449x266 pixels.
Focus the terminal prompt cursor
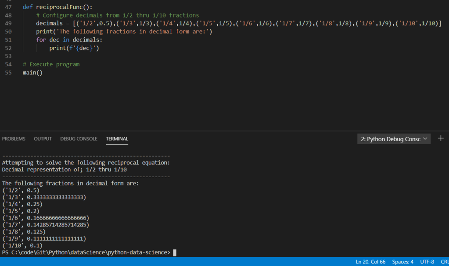click(175, 252)
